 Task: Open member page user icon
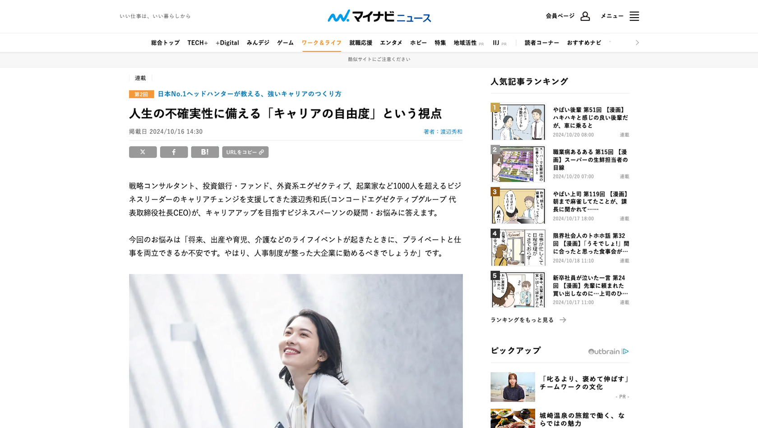(585, 16)
